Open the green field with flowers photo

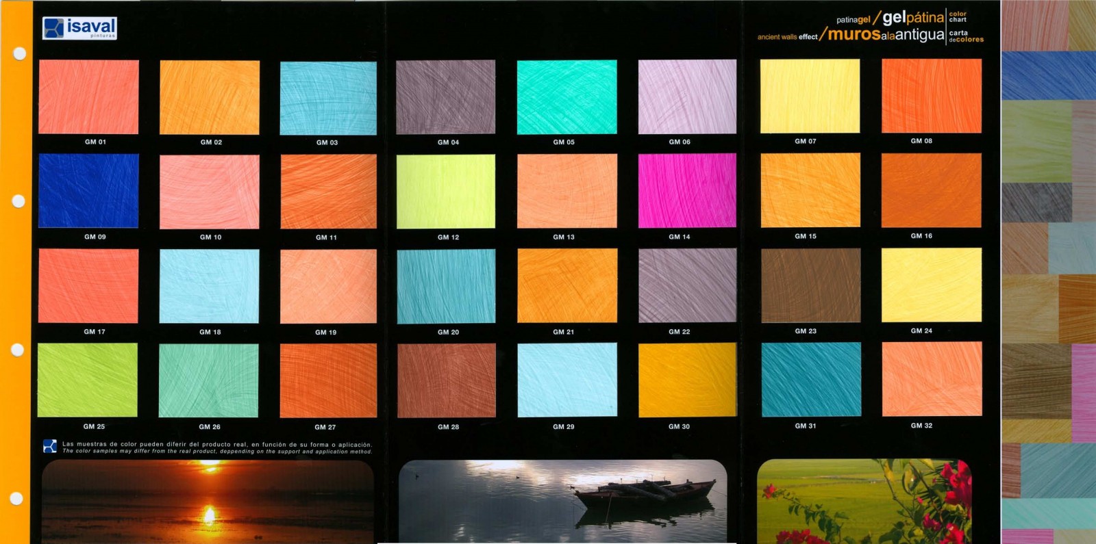click(x=864, y=502)
